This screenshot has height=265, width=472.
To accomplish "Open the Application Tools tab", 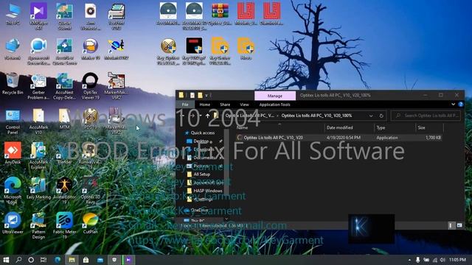I will click(x=274, y=105).
